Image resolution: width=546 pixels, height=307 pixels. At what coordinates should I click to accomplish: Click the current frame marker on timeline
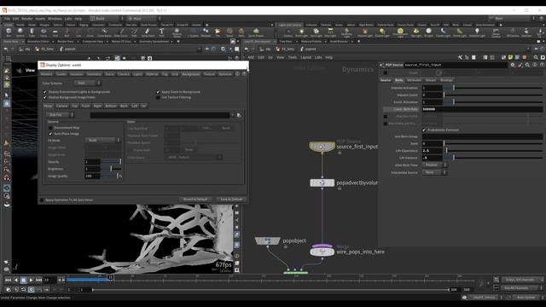click(110, 277)
